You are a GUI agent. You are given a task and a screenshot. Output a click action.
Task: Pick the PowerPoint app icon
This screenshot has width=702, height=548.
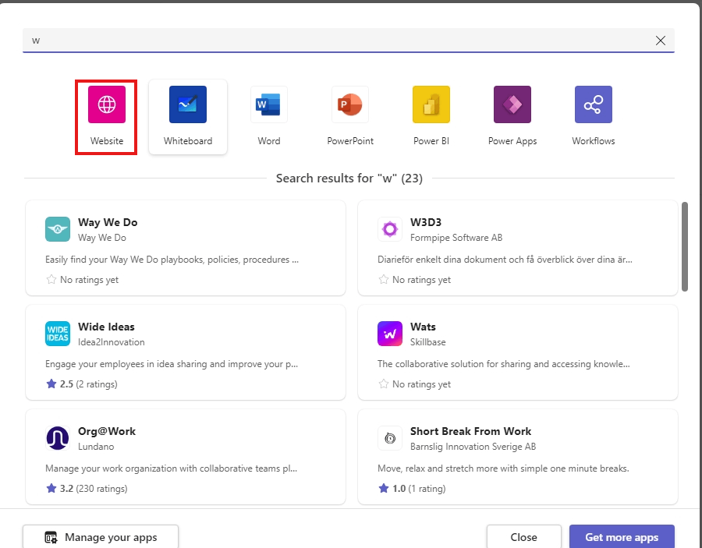(x=350, y=104)
